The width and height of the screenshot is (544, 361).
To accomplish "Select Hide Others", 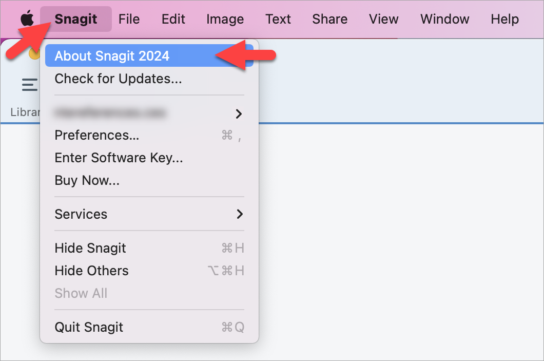I will tap(91, 271).
